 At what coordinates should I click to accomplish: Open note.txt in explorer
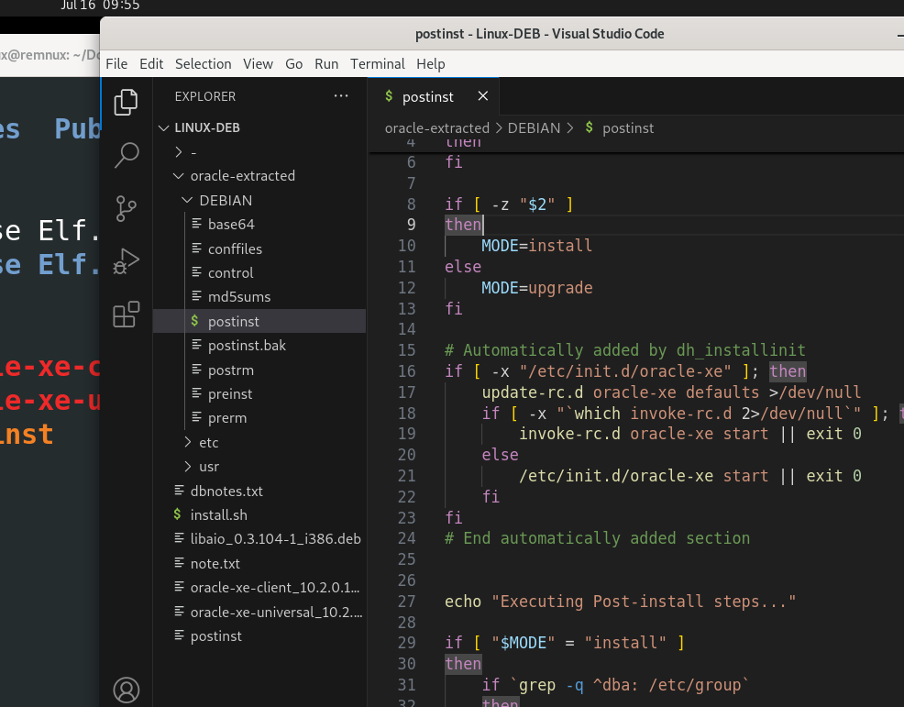coord(259,563)
